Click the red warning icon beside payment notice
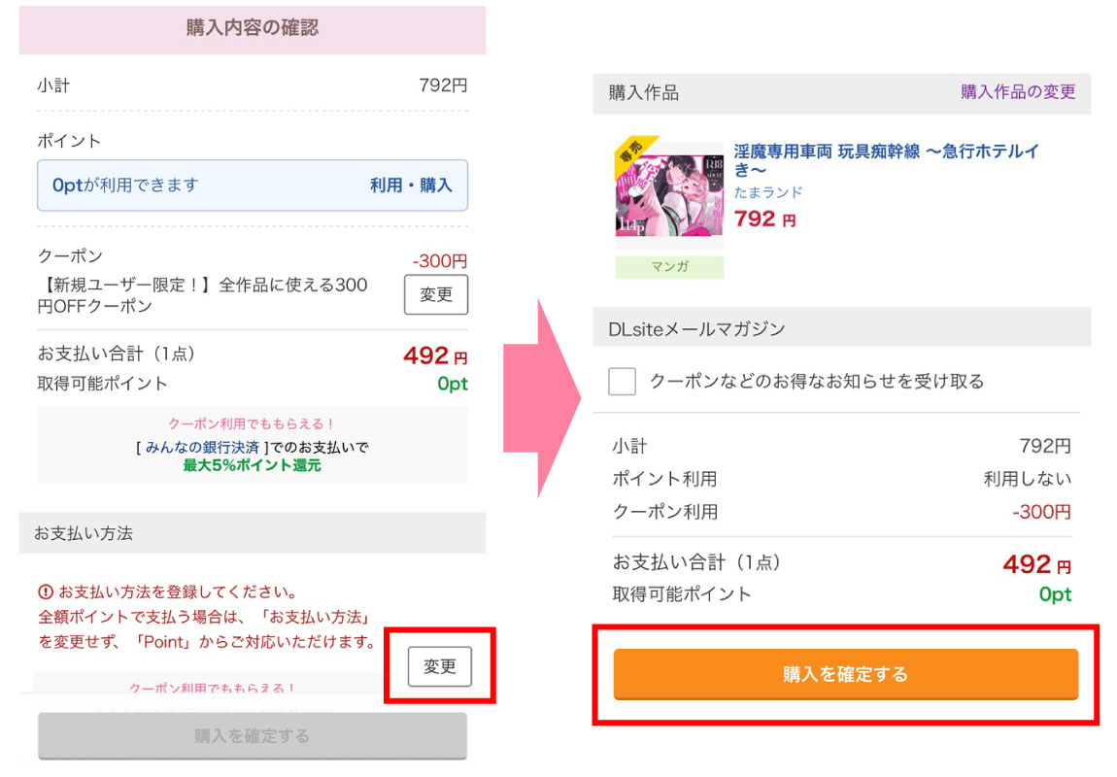Screen dimensions: 1117x777 click(x=45, y=591)
